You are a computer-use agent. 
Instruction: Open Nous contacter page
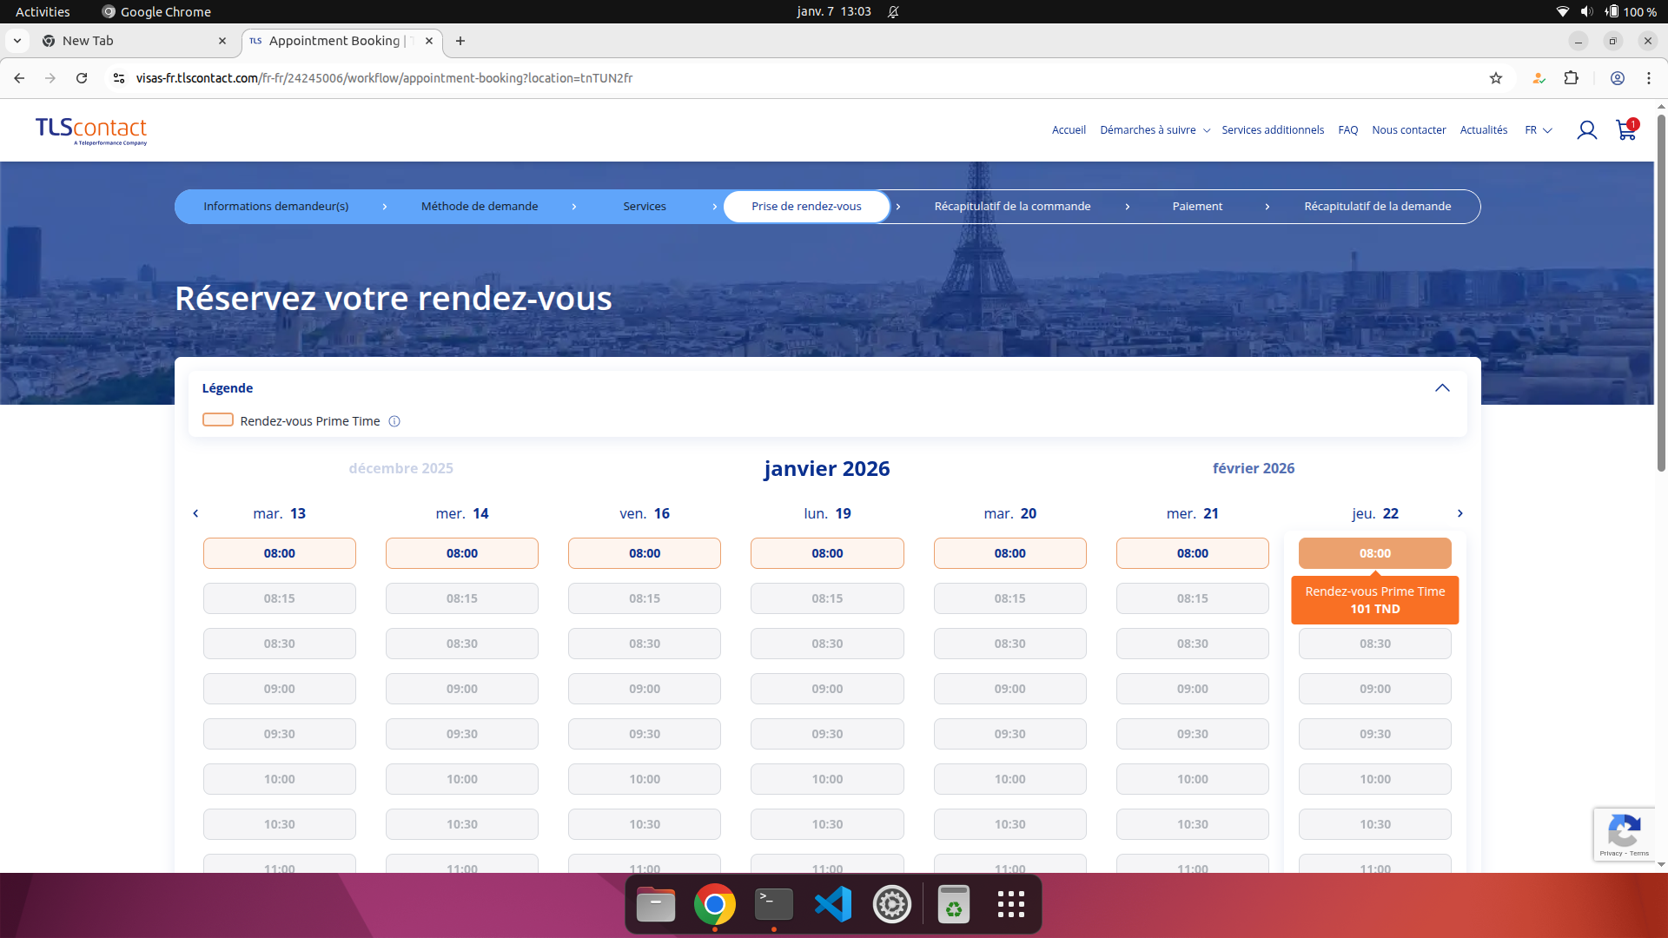pos(1408,130)
